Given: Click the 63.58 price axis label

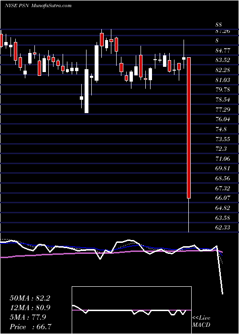Looking at the screenshot, I should point(223,218).
